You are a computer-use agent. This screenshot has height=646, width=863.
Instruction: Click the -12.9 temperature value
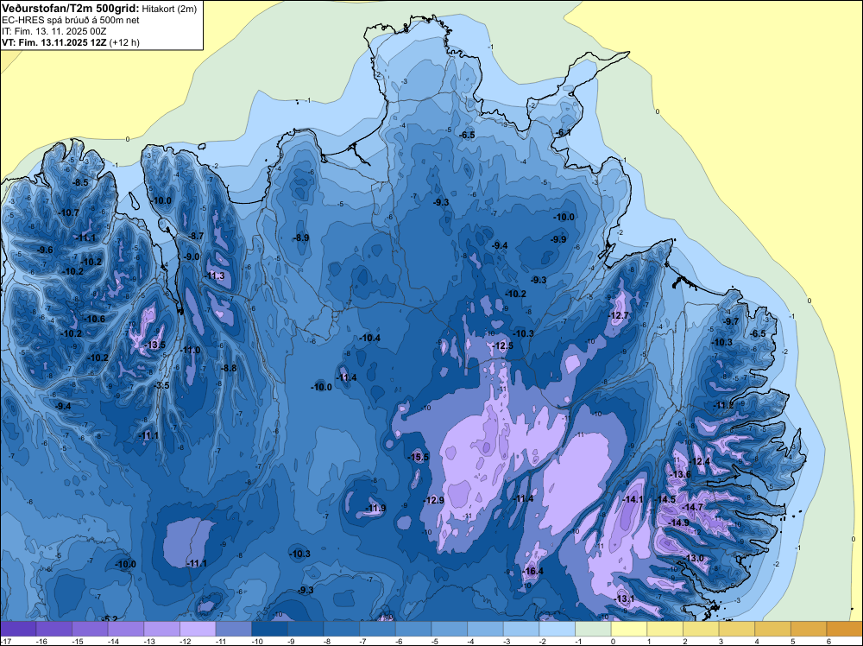tap(434, 500)
